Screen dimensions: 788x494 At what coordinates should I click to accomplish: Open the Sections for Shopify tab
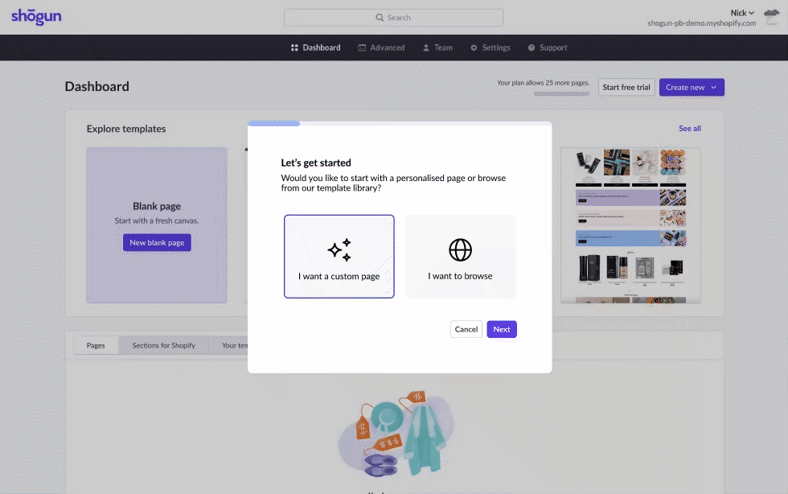[x=164, y=346]
